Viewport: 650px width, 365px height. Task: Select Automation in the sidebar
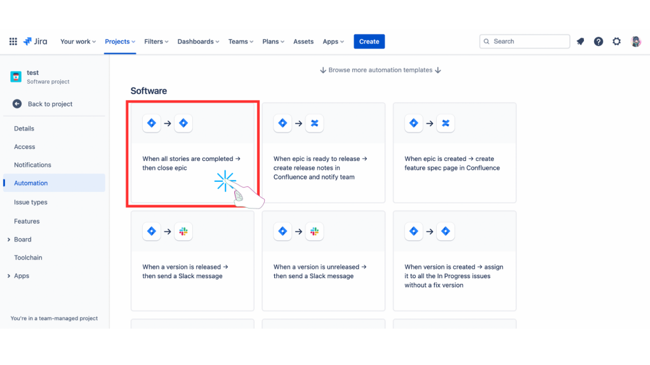tap(54, 183)
